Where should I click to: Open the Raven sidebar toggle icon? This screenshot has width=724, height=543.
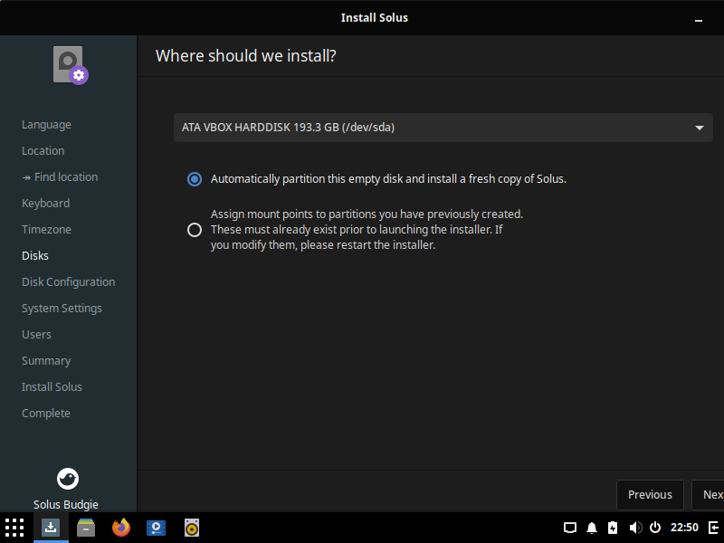(x=713, y=528)
